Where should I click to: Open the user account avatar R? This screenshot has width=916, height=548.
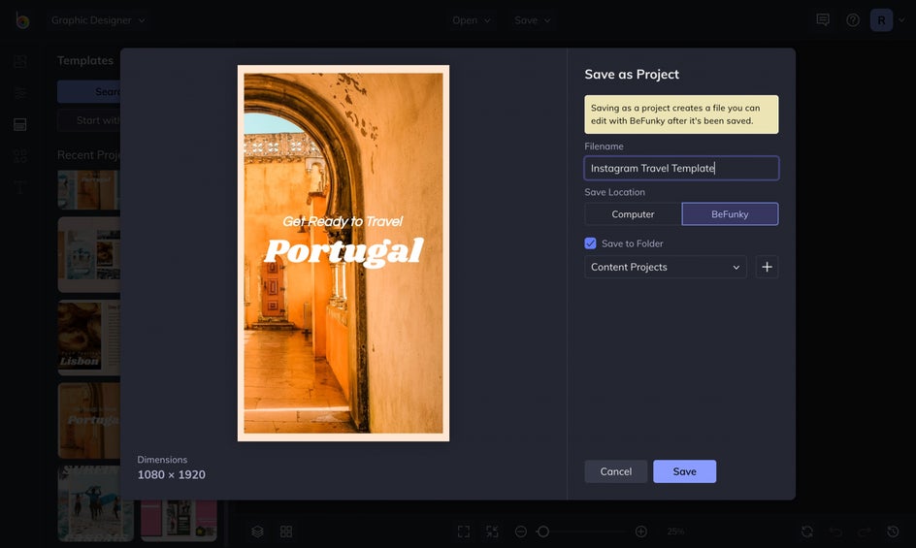coord(881,19)
